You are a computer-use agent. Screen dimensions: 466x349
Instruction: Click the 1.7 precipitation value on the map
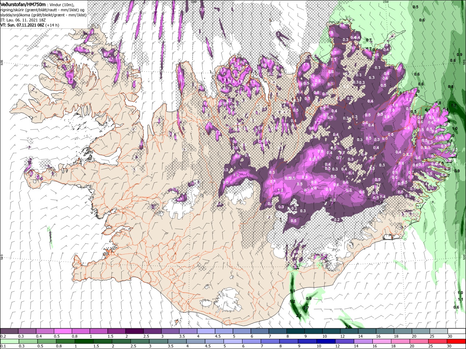pos(454,105)
